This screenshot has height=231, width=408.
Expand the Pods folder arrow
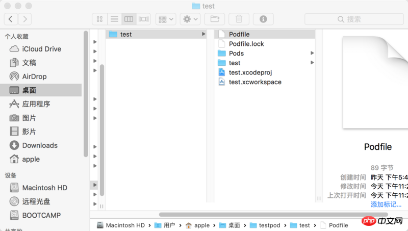[x=312, y=53]
